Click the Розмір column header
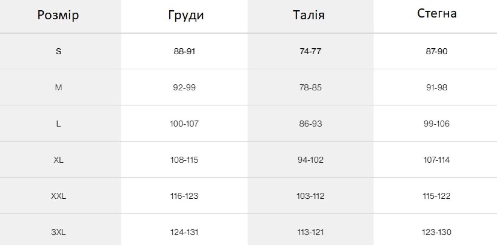This screenshot has width=497, height=245. pos(58,15)
